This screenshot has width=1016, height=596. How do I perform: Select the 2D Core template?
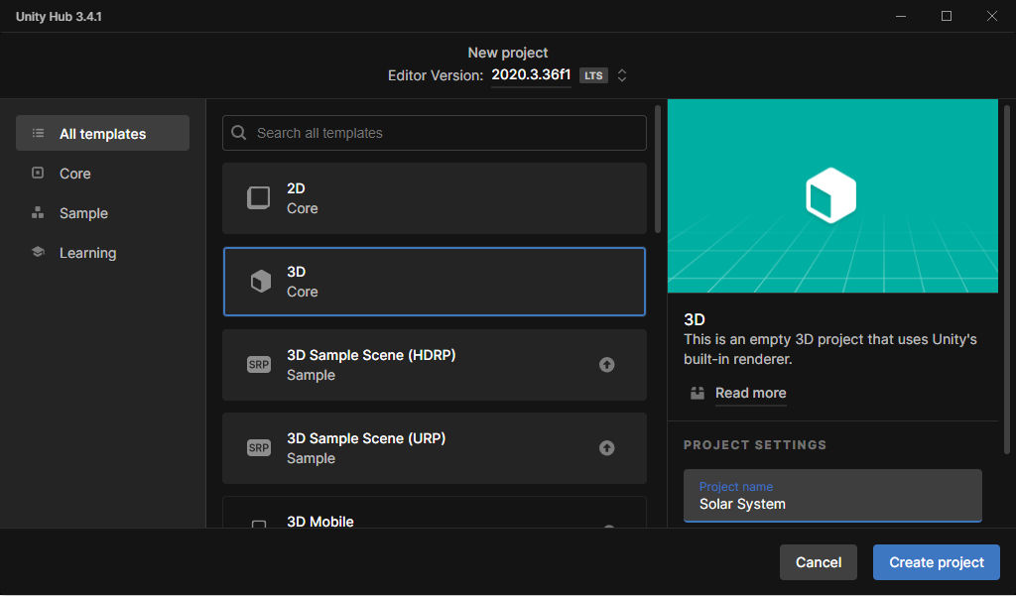coord(435,198)
